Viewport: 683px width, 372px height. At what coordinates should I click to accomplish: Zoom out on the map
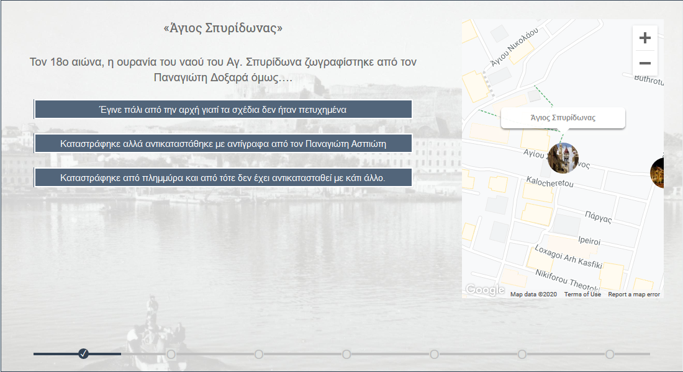pyautogui.click(x=645, y=63)
